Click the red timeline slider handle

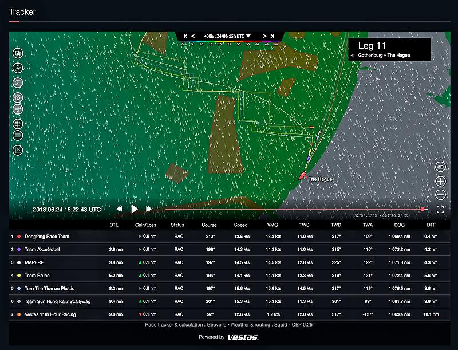click(423, 209)
